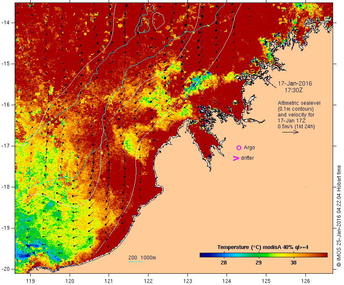Select the 'drifter' legend label

pos(247,158)
